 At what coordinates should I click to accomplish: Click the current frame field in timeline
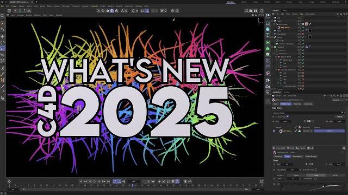[134, 181]
